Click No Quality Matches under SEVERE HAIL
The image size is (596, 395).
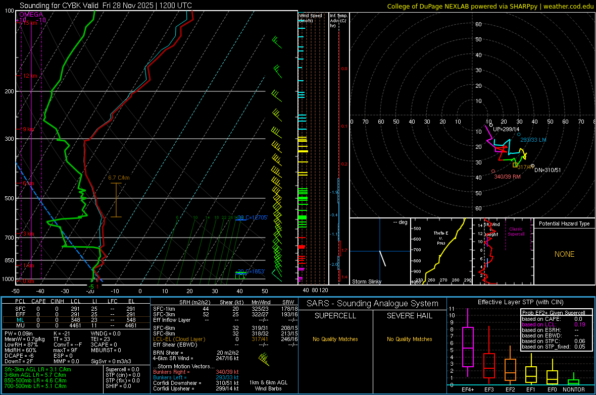tap(409, 339)
